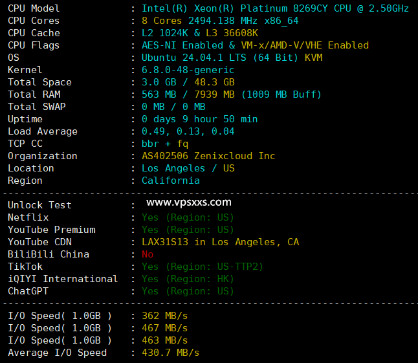
Task: Click the Kernel version '6.8.0-48-generic'
Action: pos(188,70)
